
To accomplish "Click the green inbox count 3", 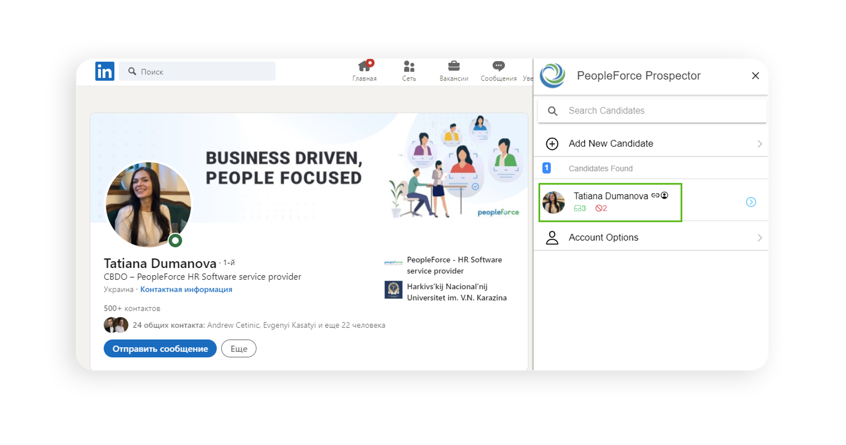I will coord(580,208).
